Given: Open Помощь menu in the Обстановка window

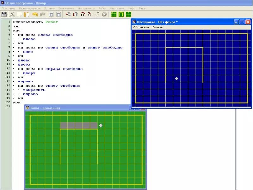Looking at the screenshot, I should tap(157, 27).
